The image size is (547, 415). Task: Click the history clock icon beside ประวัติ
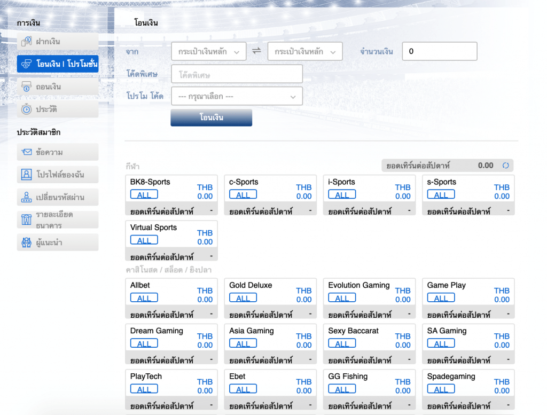26,109
